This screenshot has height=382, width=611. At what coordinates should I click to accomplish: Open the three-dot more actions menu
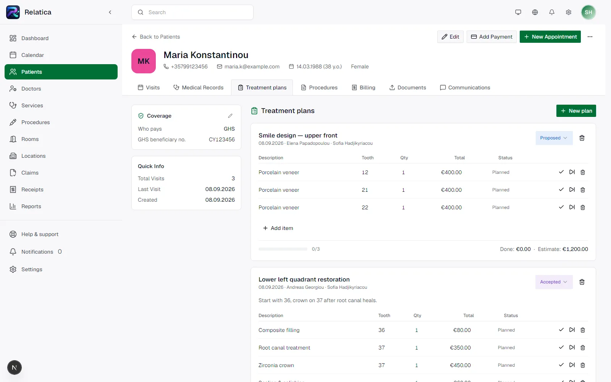[590, 37]
